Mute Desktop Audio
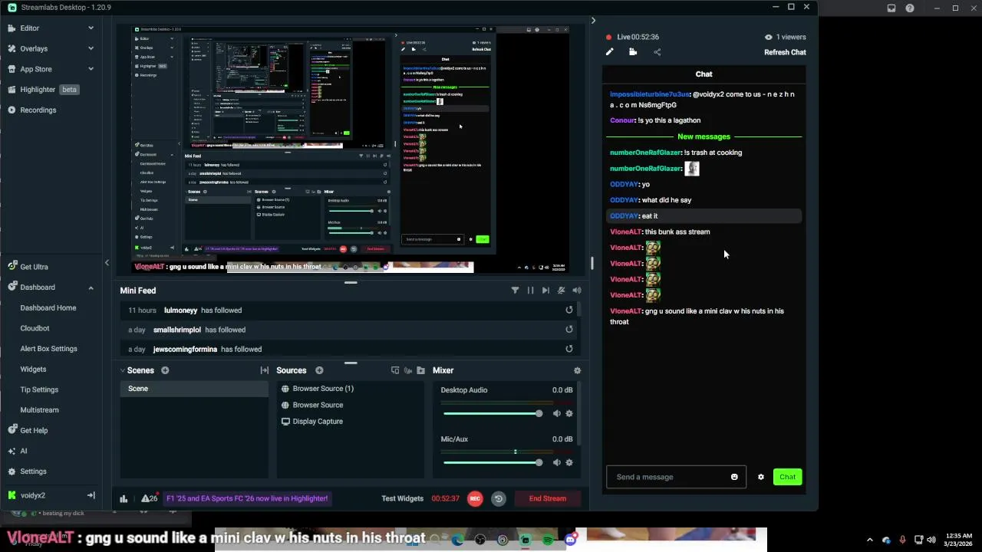982x552 pixels. click(x=557, y=414)
